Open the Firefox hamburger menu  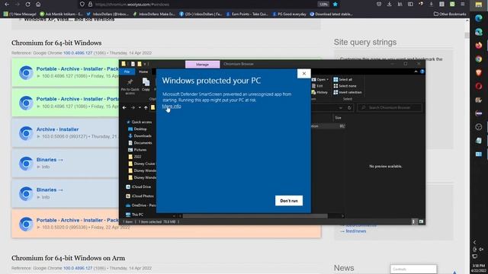463,5
